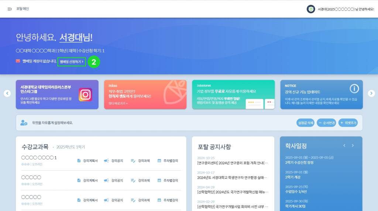Open the user profile power icon
Screen dimensions: 378x211
pos(311,9)
